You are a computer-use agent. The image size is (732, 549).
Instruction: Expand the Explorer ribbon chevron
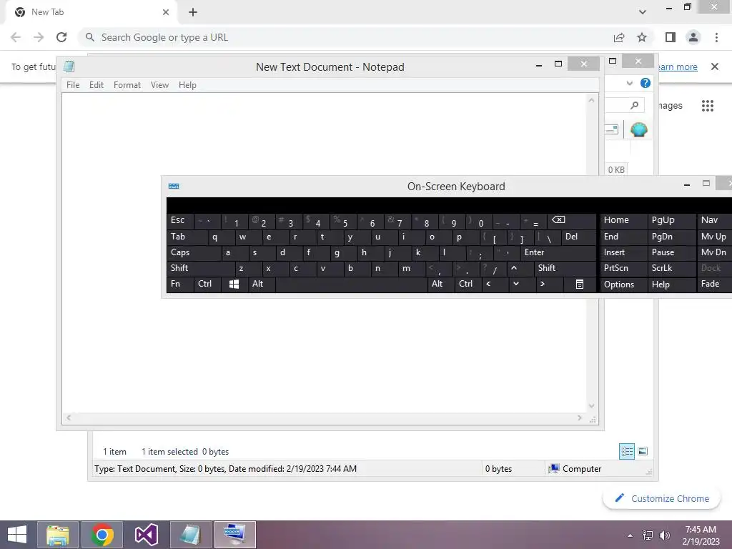point(629,83)
